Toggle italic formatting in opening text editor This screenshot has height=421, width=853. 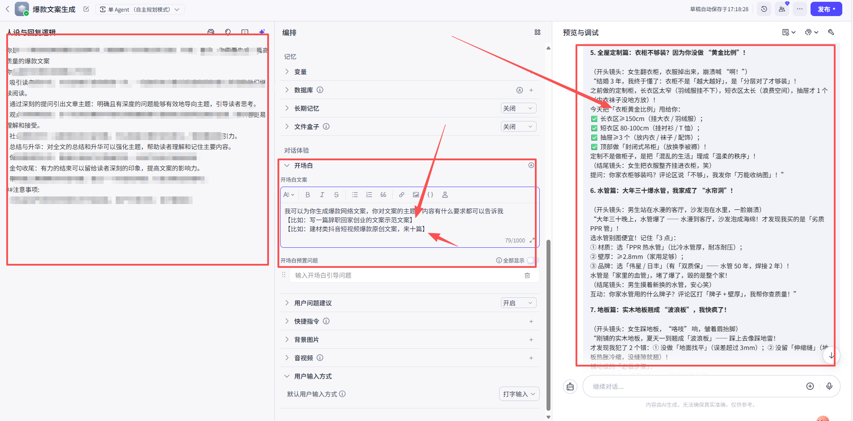[322, 195]
